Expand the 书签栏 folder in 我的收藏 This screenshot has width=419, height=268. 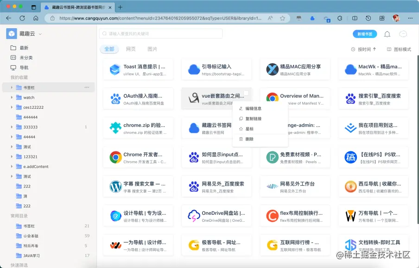pos(12,87)
